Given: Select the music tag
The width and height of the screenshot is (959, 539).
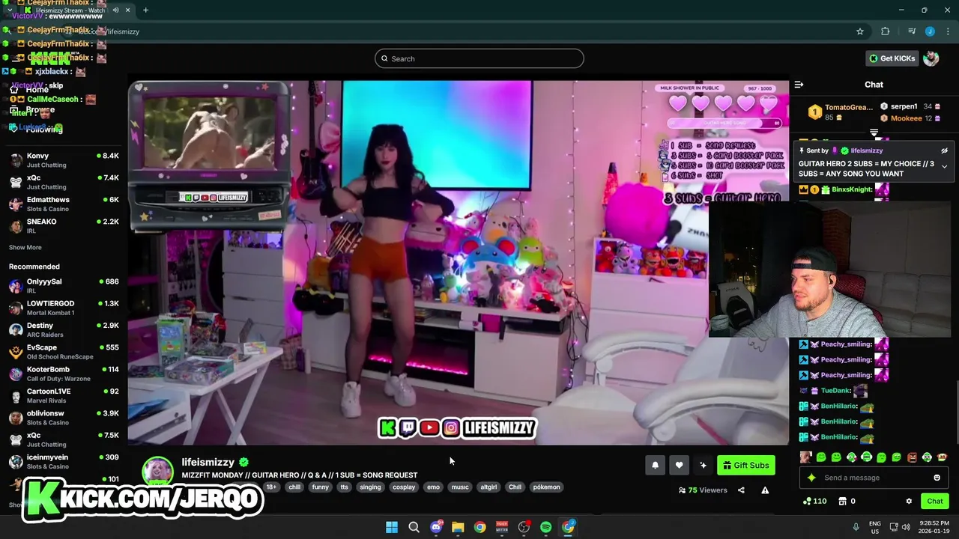Looking at the screenshot, I should click(460, 487).
